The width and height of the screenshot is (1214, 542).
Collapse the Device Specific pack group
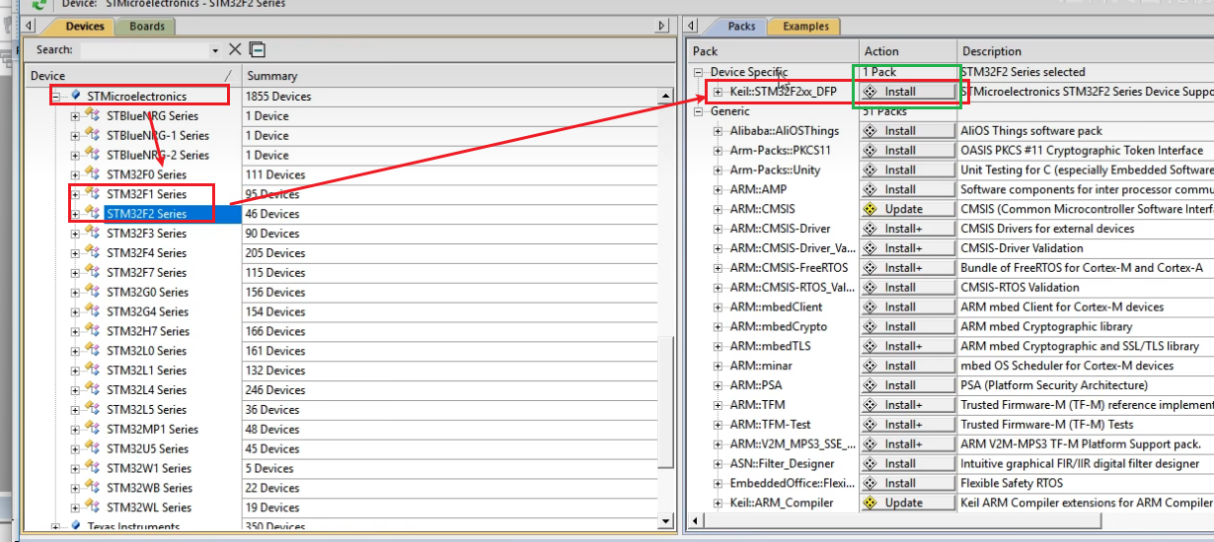pyautogui.click(x=699, y=72)
